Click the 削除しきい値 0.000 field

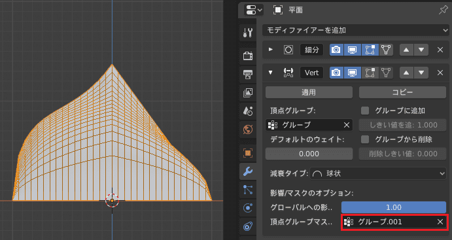point(402,154)
